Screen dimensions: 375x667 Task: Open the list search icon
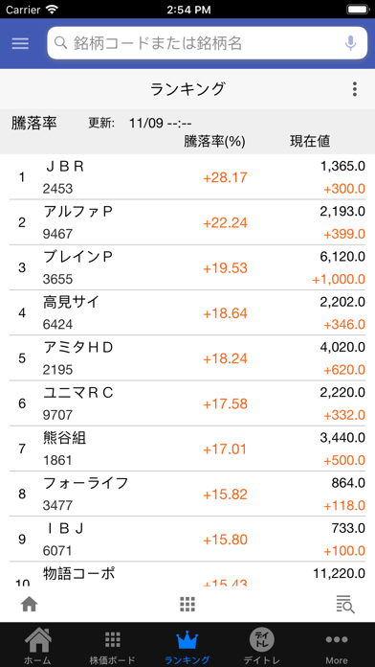[x=345, y=604]
